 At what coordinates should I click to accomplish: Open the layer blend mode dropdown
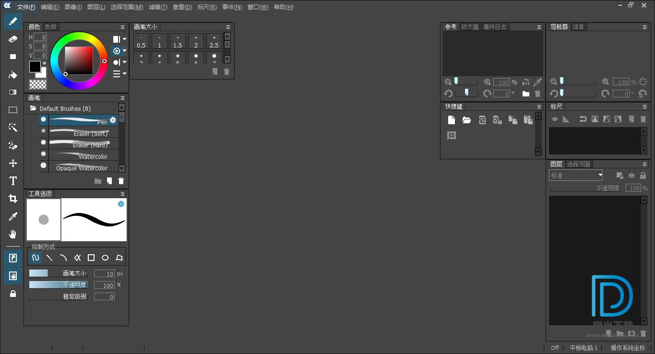[x=575, y=176]
